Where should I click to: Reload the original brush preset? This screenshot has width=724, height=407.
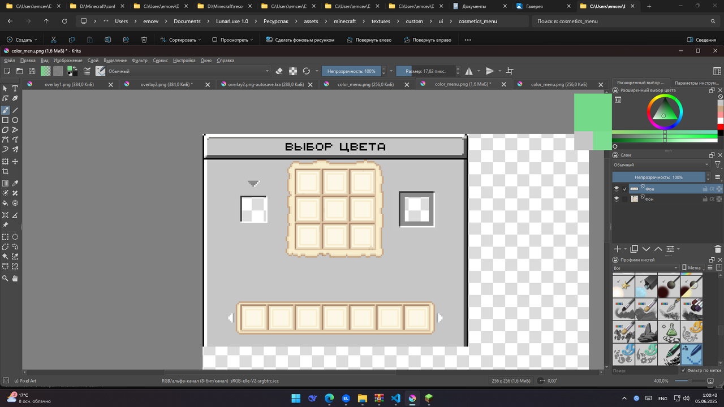click(306, 71)
